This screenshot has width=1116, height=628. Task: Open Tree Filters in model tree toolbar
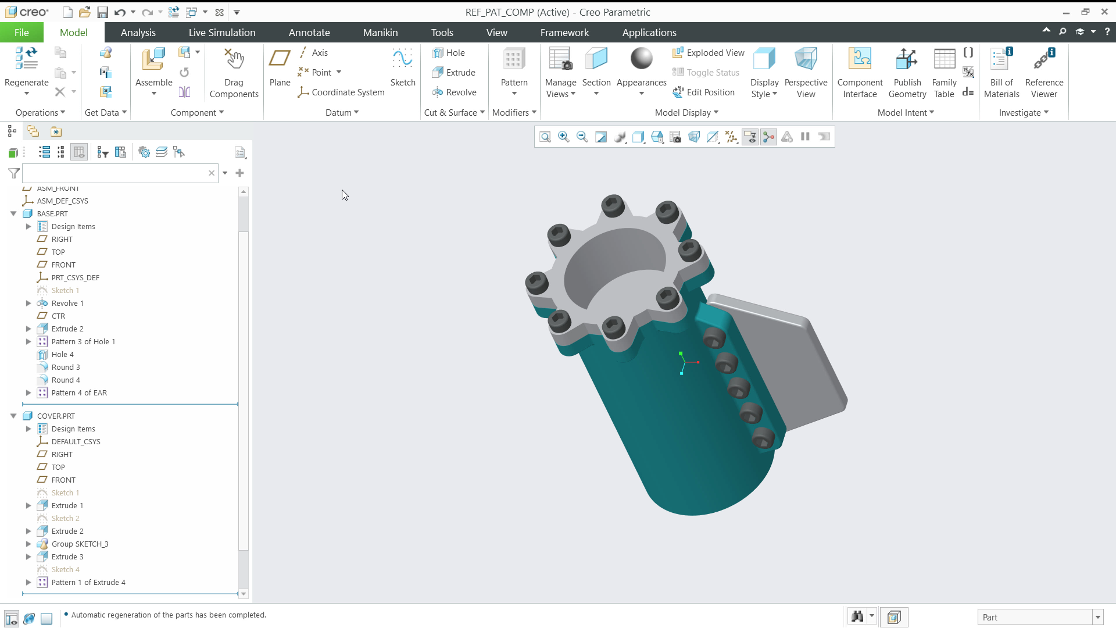pos(103,152)
